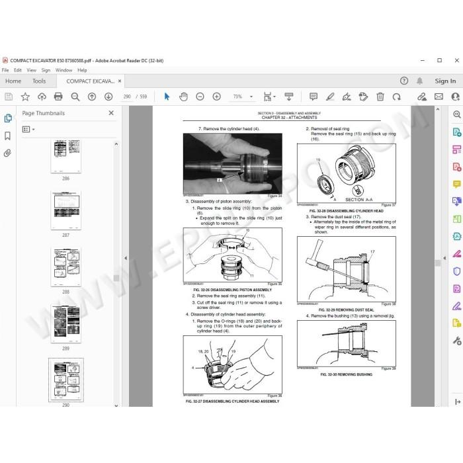
Task: Open the Sign document tool
Action: click(x=347, y=97)
